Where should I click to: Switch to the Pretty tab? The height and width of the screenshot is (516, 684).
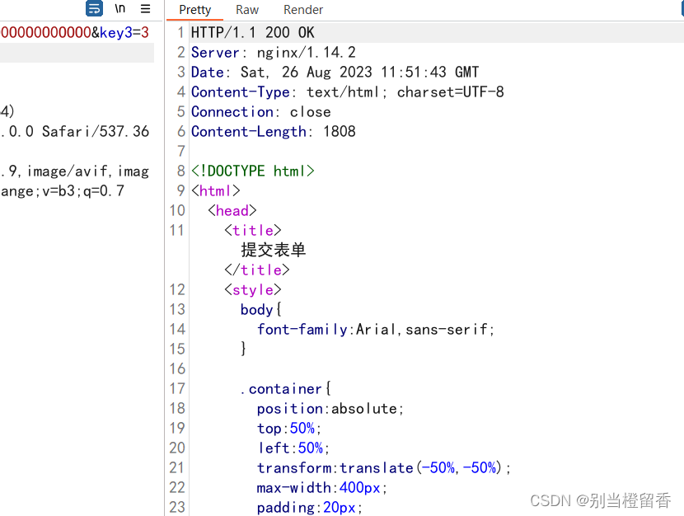click(194, 10)
